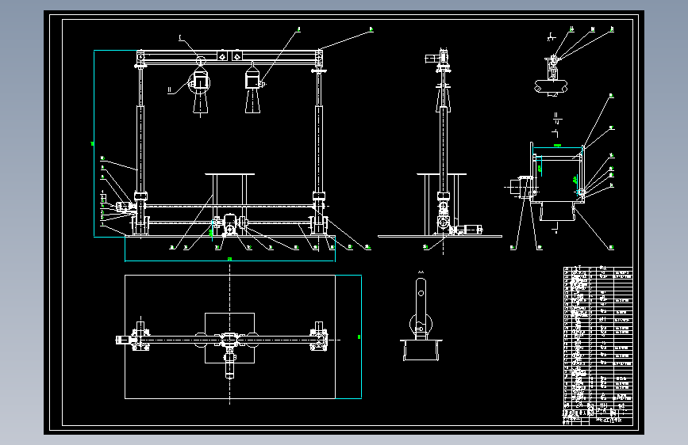
Task: Click the right bearing block in plan view
Action: pos(318,340)
